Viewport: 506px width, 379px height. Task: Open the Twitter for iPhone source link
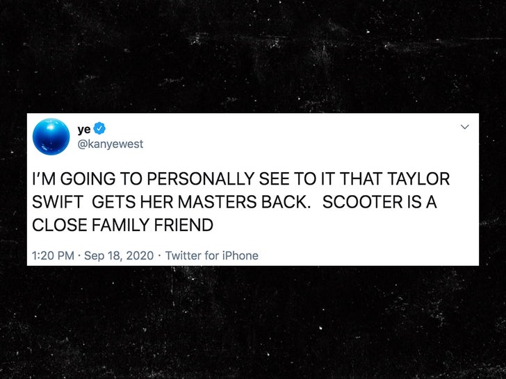[x=212, y=255]
